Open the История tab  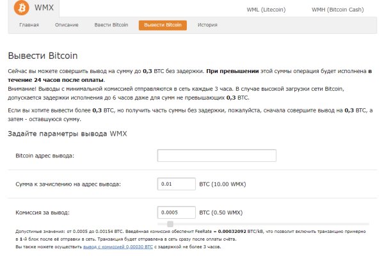pyautogui.click(x=207, y=25)
